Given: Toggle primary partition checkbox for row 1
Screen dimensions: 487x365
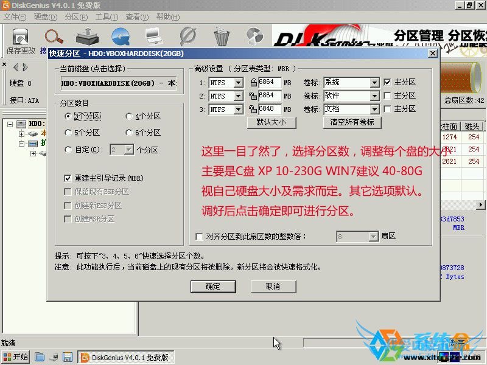Looking at the screenshot, I should click(387, 82).
